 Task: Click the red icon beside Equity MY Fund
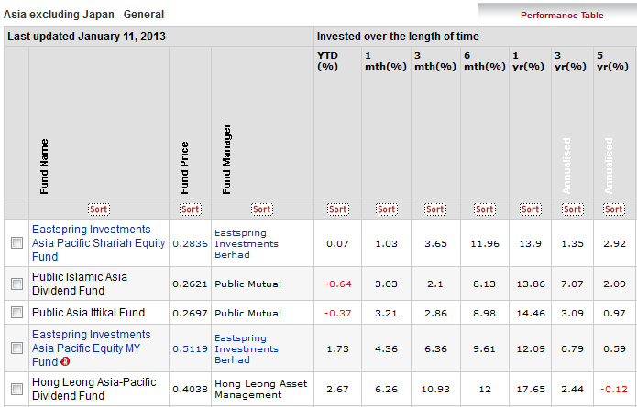(65, 360)
